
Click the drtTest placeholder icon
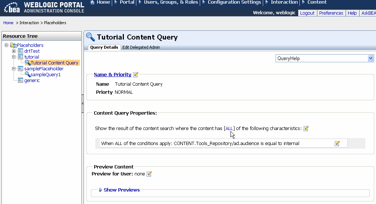pos(21,51)
